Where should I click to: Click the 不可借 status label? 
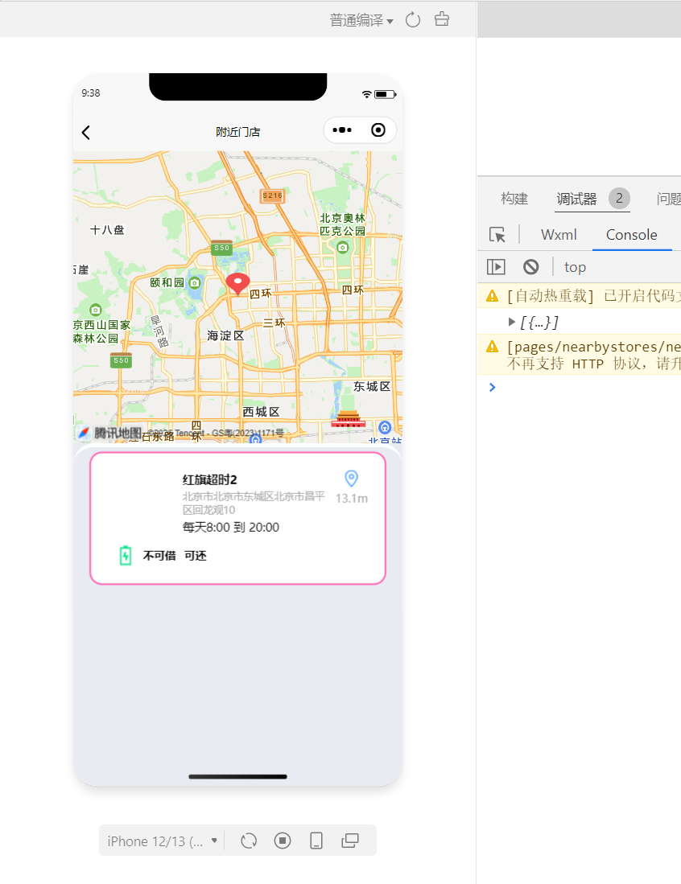(x=159, y=556)
